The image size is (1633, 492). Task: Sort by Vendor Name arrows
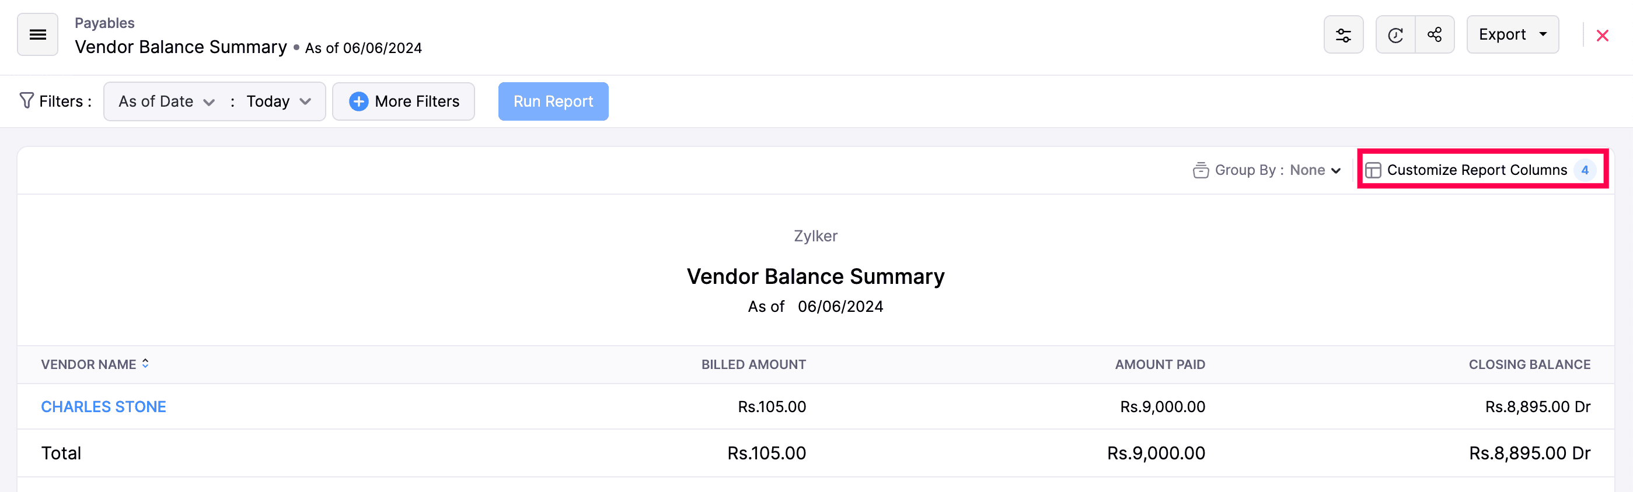[x=145, y=363]
